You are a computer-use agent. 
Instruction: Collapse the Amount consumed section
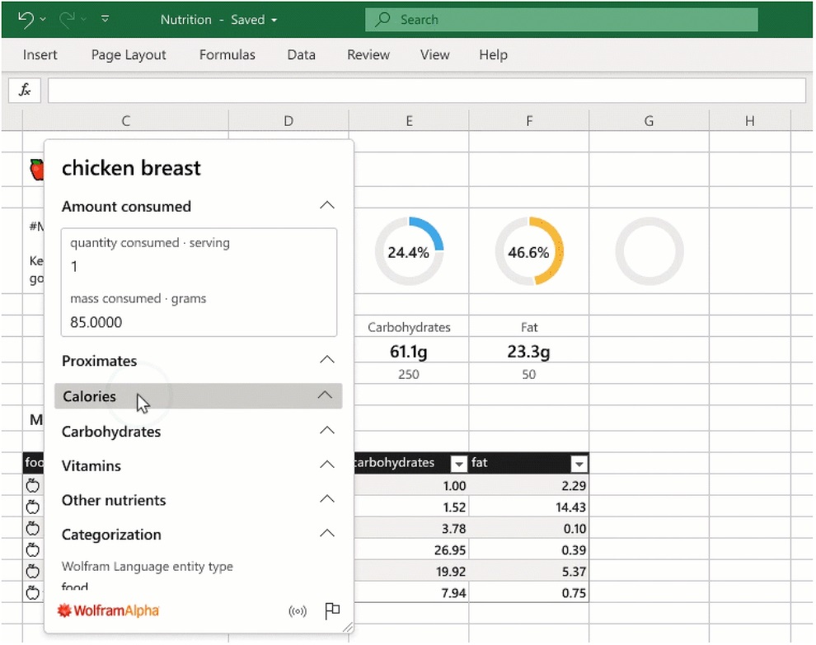coord(327,205)
